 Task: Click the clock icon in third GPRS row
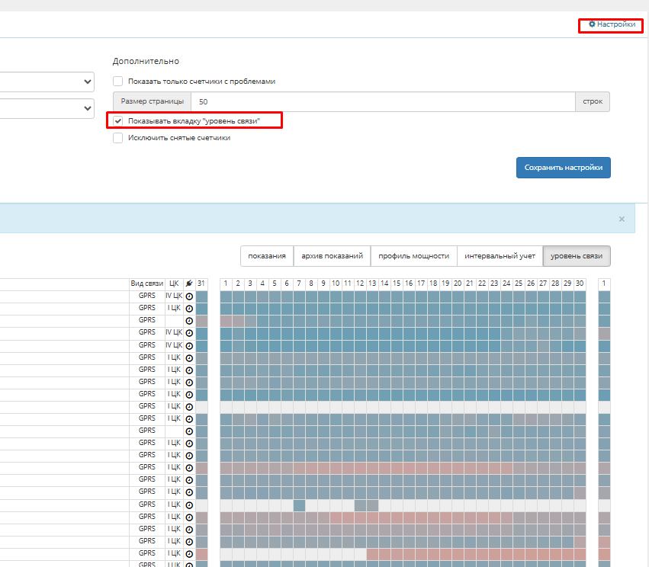[x=189, y=321]
